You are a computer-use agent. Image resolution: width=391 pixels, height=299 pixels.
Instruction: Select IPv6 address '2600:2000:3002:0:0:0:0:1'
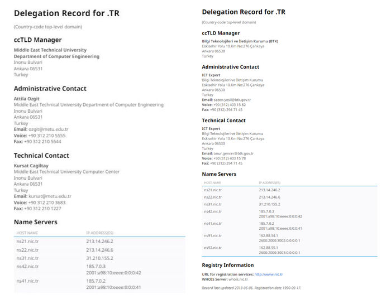[x=279, y=240]
